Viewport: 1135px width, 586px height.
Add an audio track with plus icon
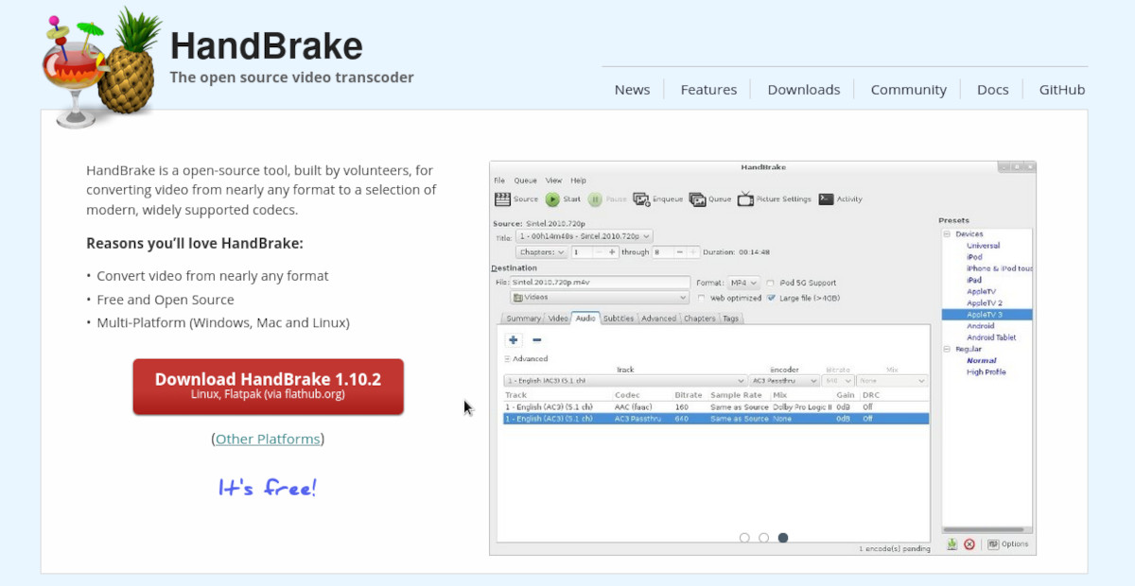click(514, 340)
